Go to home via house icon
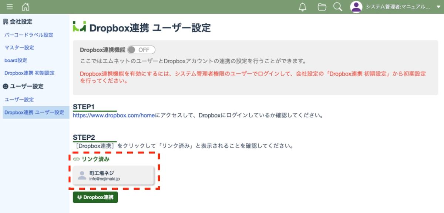 click(x=26, y=7)
